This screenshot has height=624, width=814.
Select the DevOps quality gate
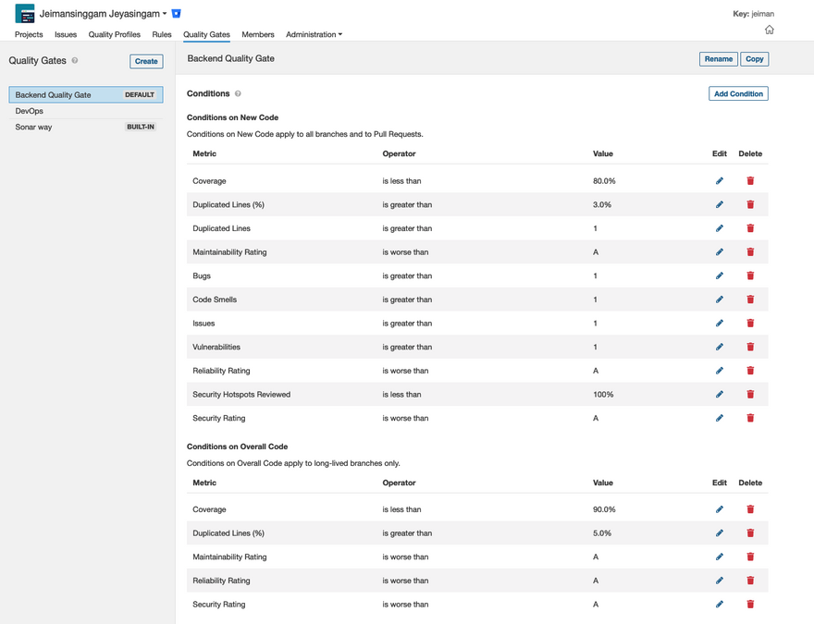pyautogui.click(x=30, y=111)
